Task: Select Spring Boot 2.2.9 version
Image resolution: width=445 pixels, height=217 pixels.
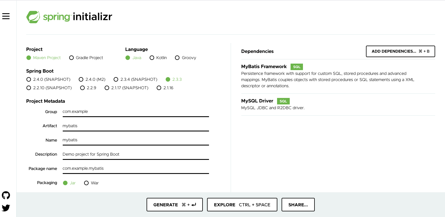Action: click(82, 88)
